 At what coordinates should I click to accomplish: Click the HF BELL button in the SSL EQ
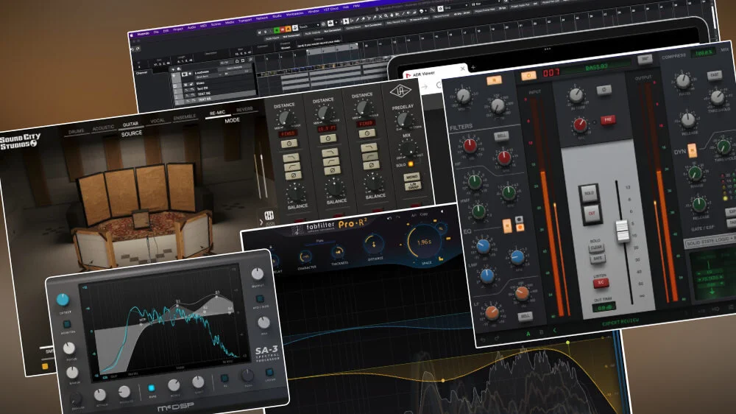(500, 136)
